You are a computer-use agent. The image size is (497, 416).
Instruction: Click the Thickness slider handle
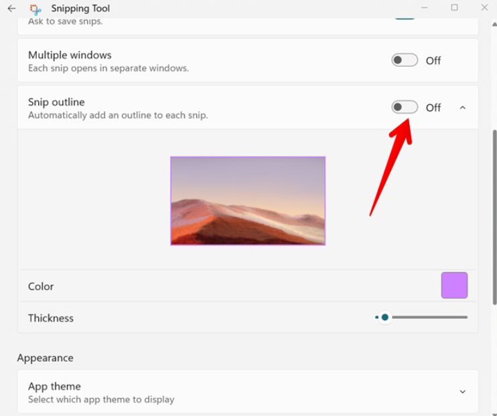click(384, 317)
